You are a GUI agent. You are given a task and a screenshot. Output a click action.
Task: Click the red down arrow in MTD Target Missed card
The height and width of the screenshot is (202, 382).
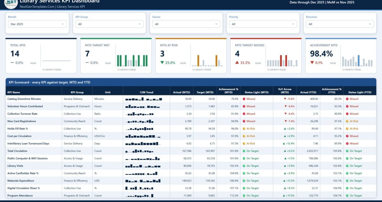(237, 63)
